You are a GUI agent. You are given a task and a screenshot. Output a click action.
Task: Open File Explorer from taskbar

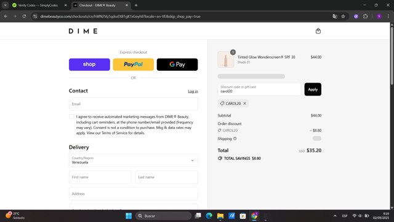pos(220,216)
